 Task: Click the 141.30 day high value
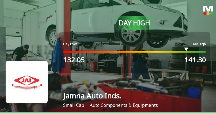(x=195, y=60)
